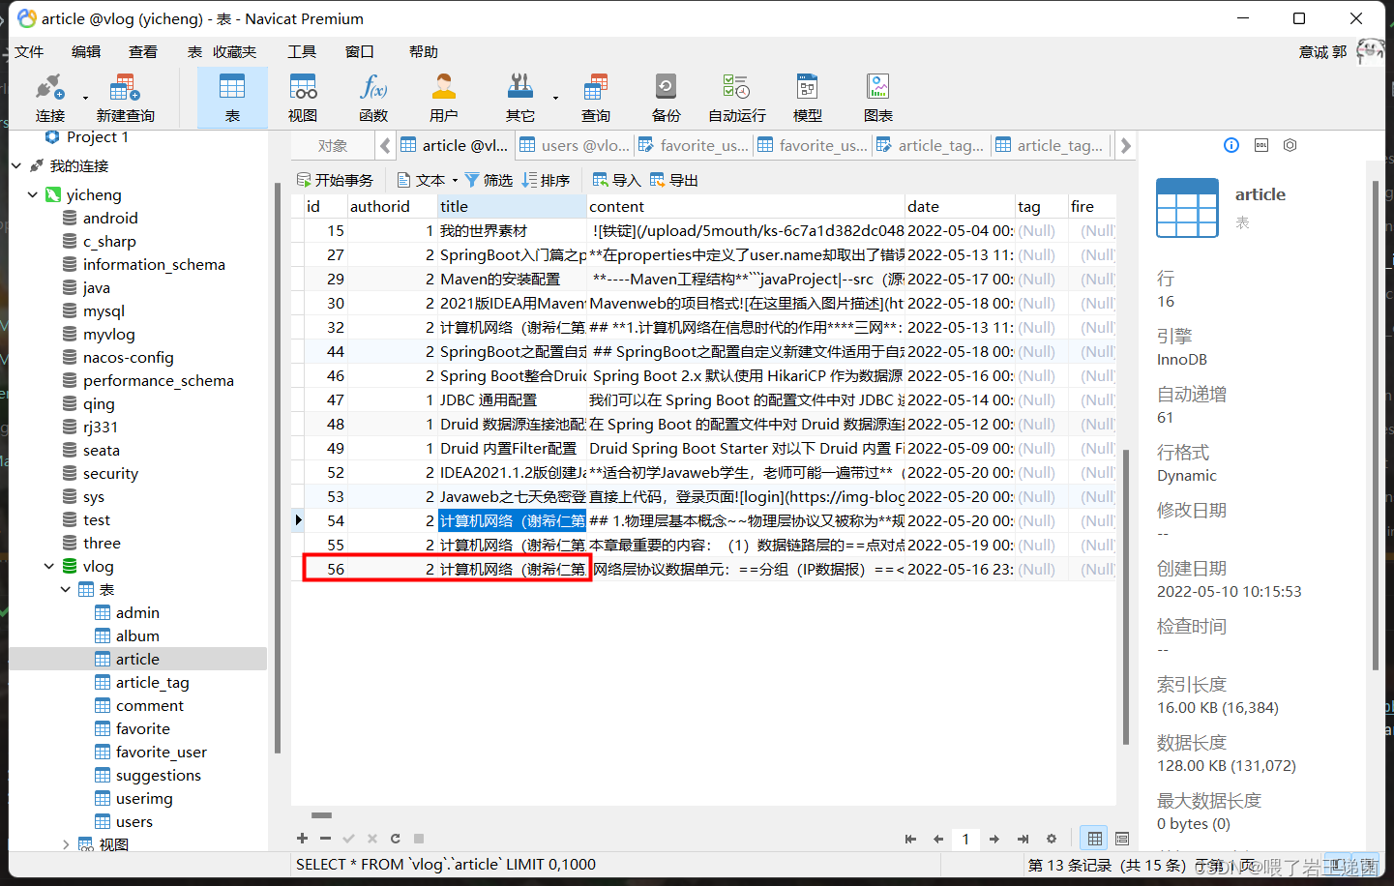The height and width of the screenshot is (886, 1394).
Task: Open the 文件 menu
Action: click(x=29, y=51)
